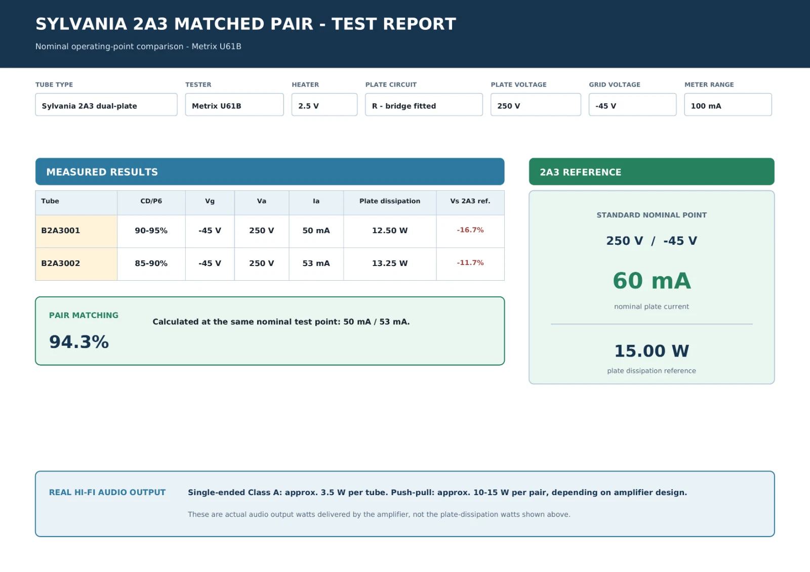Select the Meter Range field 100 mA
Viewport: 810px width, 572px height.
click(728, 105)
